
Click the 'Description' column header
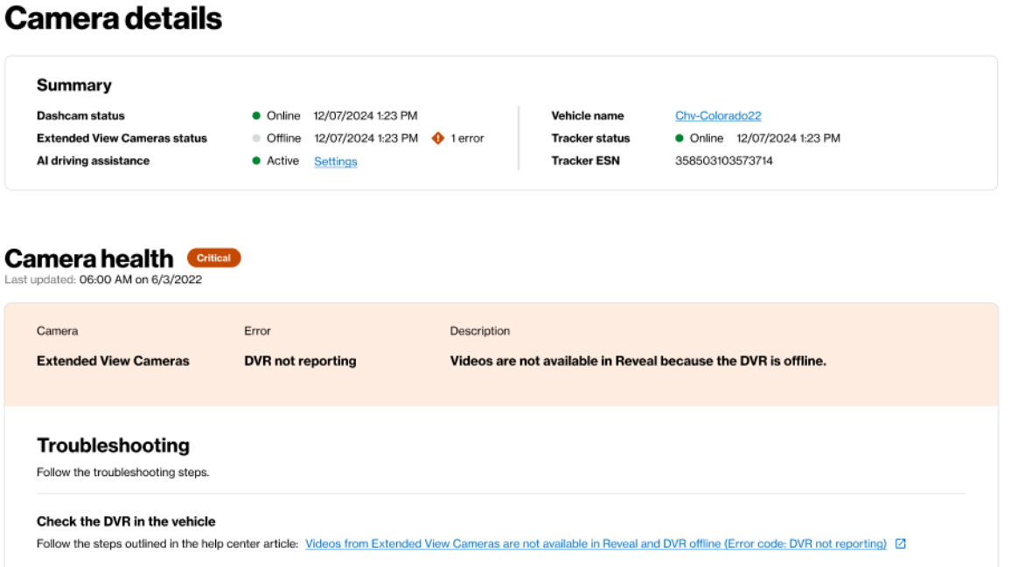pos(480,331)
